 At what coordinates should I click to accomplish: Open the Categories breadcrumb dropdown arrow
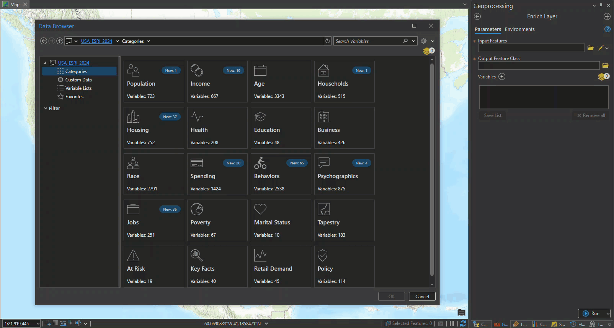click(x=148, y=41)
